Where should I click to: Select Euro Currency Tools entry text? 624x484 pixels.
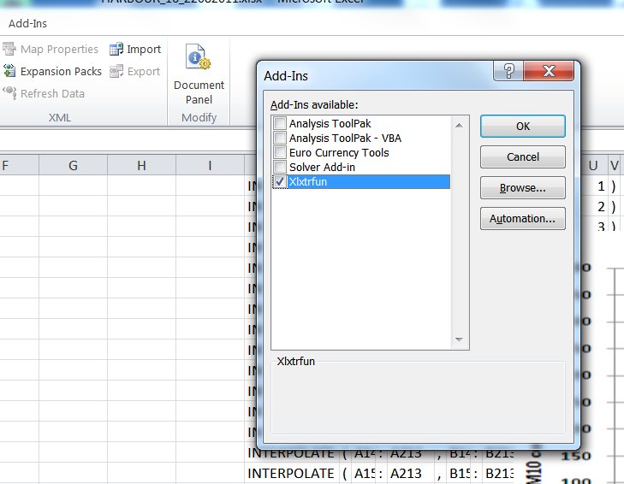coord(339,153)
